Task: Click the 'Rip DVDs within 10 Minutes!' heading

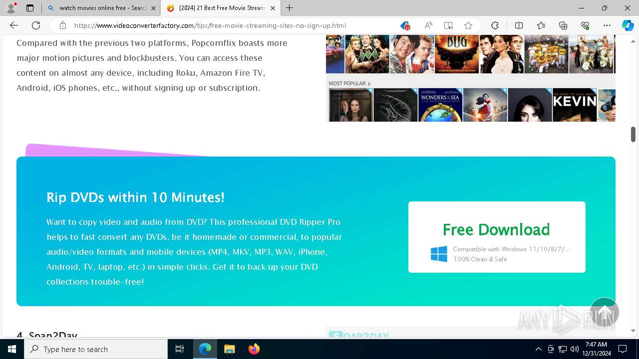Action: click(135, 197)
